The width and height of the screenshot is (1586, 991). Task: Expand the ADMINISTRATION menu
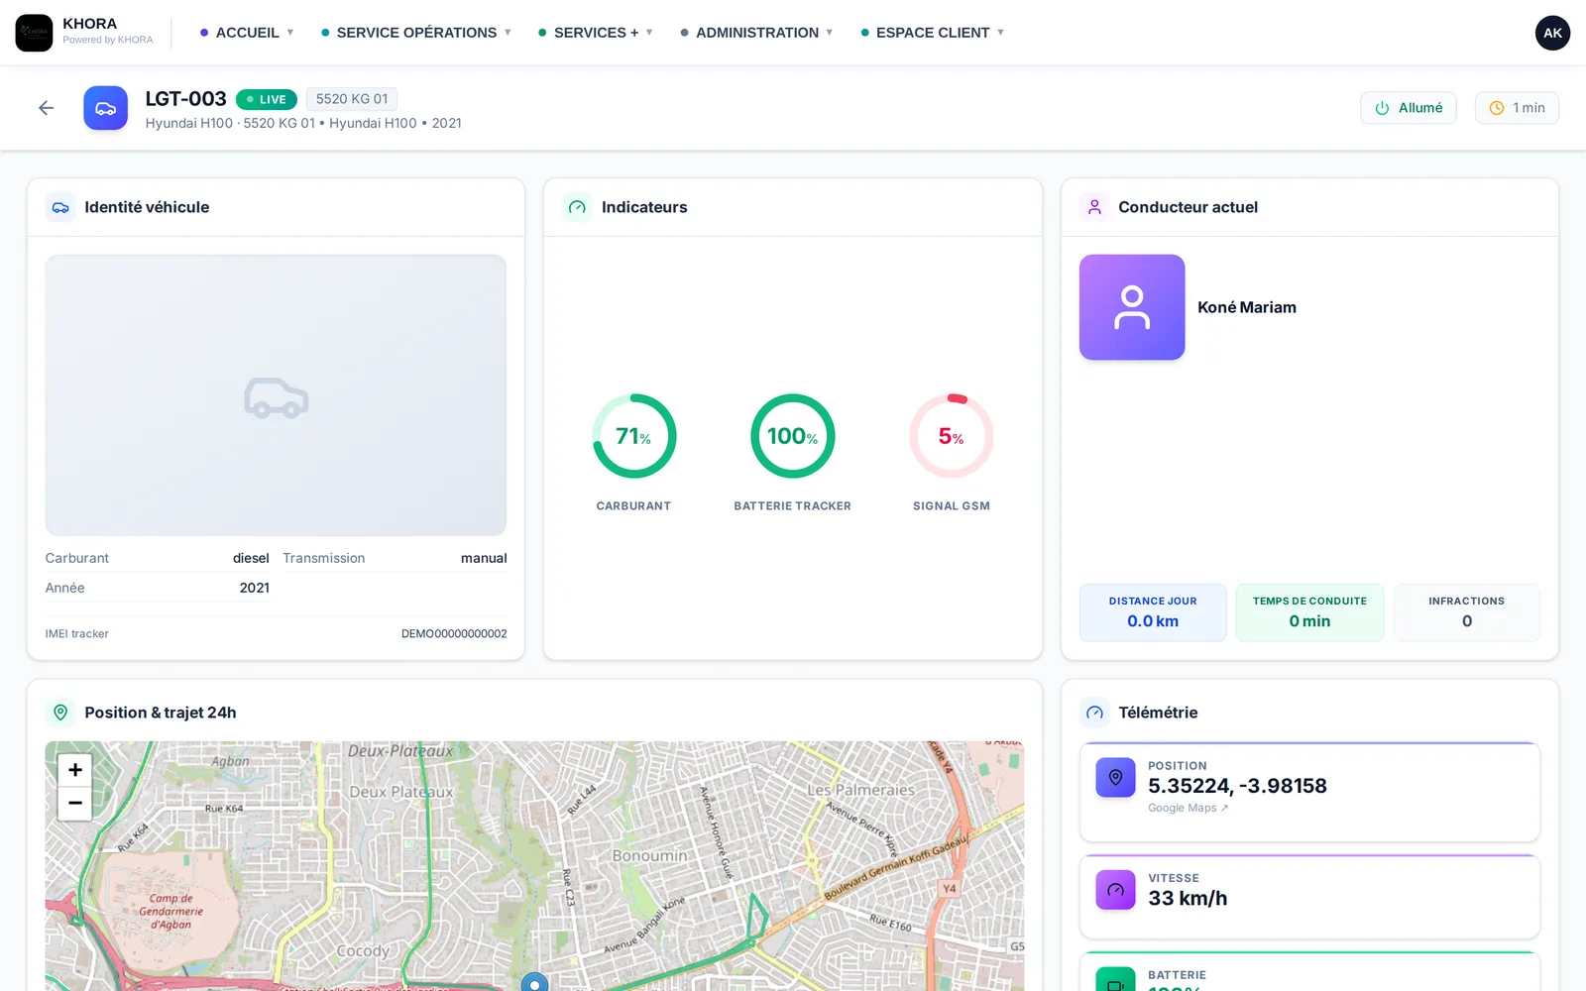[x=756, y=33]
